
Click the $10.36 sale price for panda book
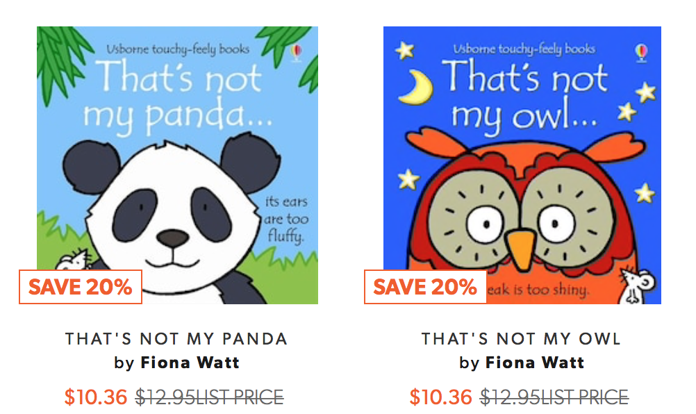(x=96, y=397)
